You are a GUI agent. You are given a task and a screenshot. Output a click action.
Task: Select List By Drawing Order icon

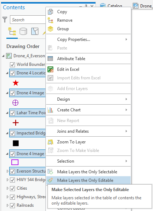coord(12,31)
